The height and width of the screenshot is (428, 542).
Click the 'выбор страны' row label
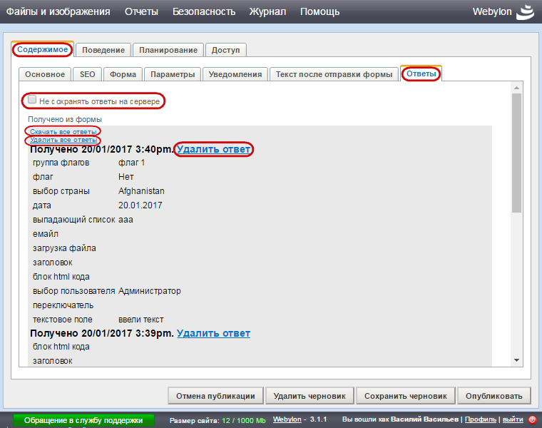61,191
